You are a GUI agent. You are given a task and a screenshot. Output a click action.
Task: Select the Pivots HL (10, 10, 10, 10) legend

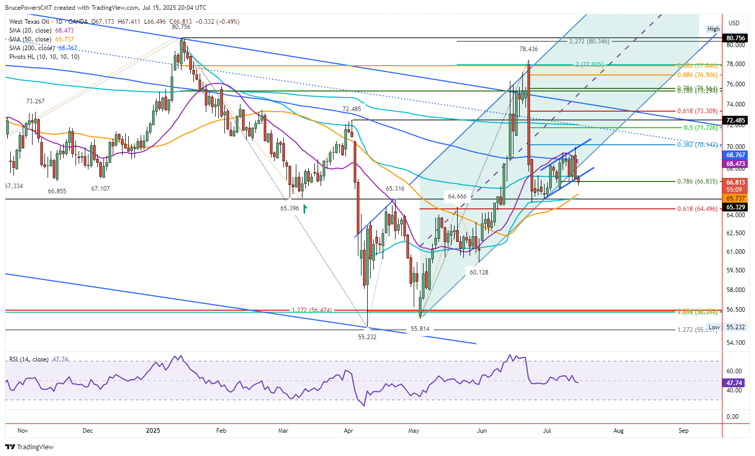click(x=44, y=57)
